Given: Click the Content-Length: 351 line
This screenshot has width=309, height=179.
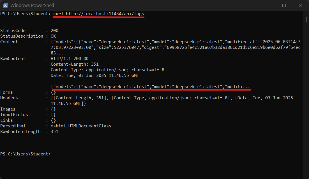Looking at the screenshot, I should [x=75, y=64].
